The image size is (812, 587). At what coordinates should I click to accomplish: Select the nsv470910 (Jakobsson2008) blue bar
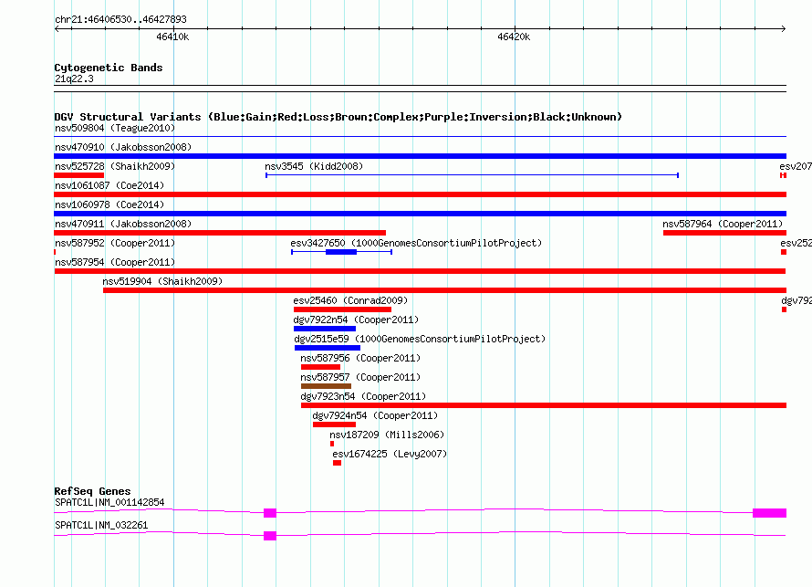tap(420, 156)
